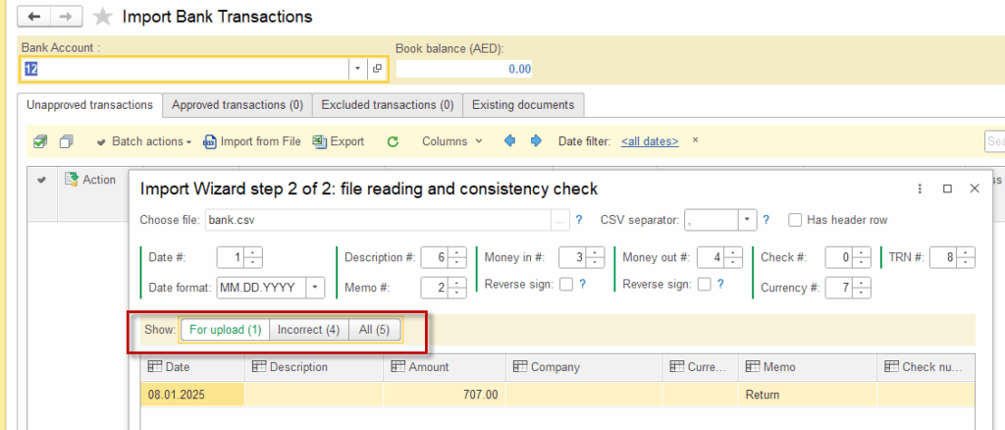Click the Choose file input field
The height and width of the screenshot is (430, 1005).
(x=378, y=220)
